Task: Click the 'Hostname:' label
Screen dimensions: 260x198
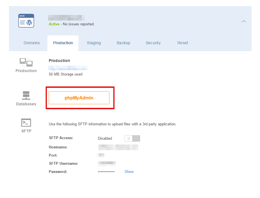Action: [58, 147]
